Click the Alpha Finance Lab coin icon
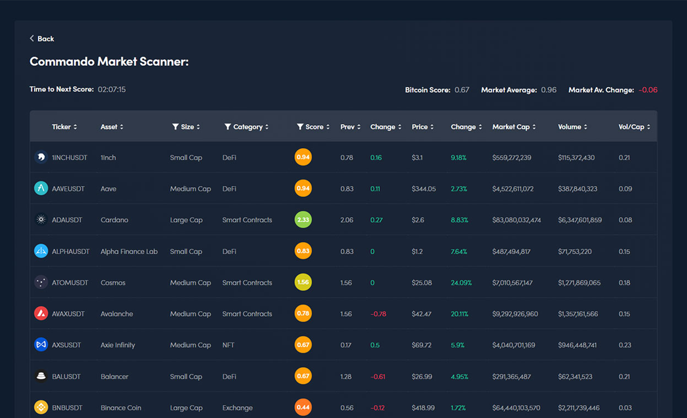 point(41,251)
